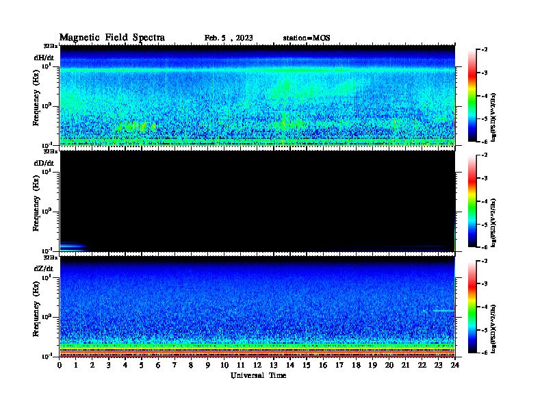Screen dimensions: 542x419
Task: Click hour 4 on the Universal Time axis
Action: tap(125, 365)
